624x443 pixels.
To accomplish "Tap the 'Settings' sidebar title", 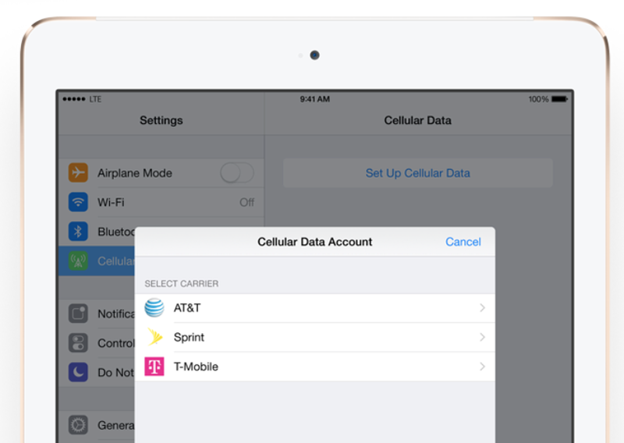I will 161,120.
